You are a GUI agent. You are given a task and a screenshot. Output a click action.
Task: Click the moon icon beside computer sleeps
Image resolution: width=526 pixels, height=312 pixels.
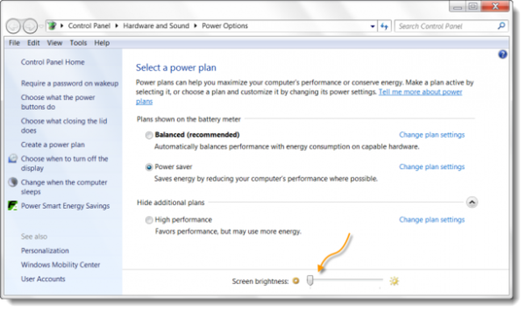pyautogui.click(x=13, y=182)
